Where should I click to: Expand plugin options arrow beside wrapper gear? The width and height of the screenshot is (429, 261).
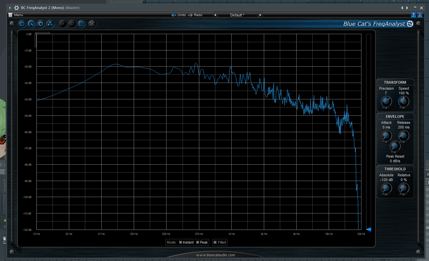click(x=10, y=8)
